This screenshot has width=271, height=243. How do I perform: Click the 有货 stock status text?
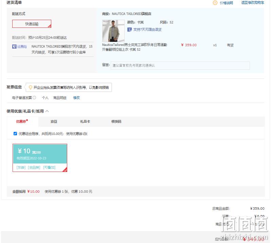click(230, 45)
